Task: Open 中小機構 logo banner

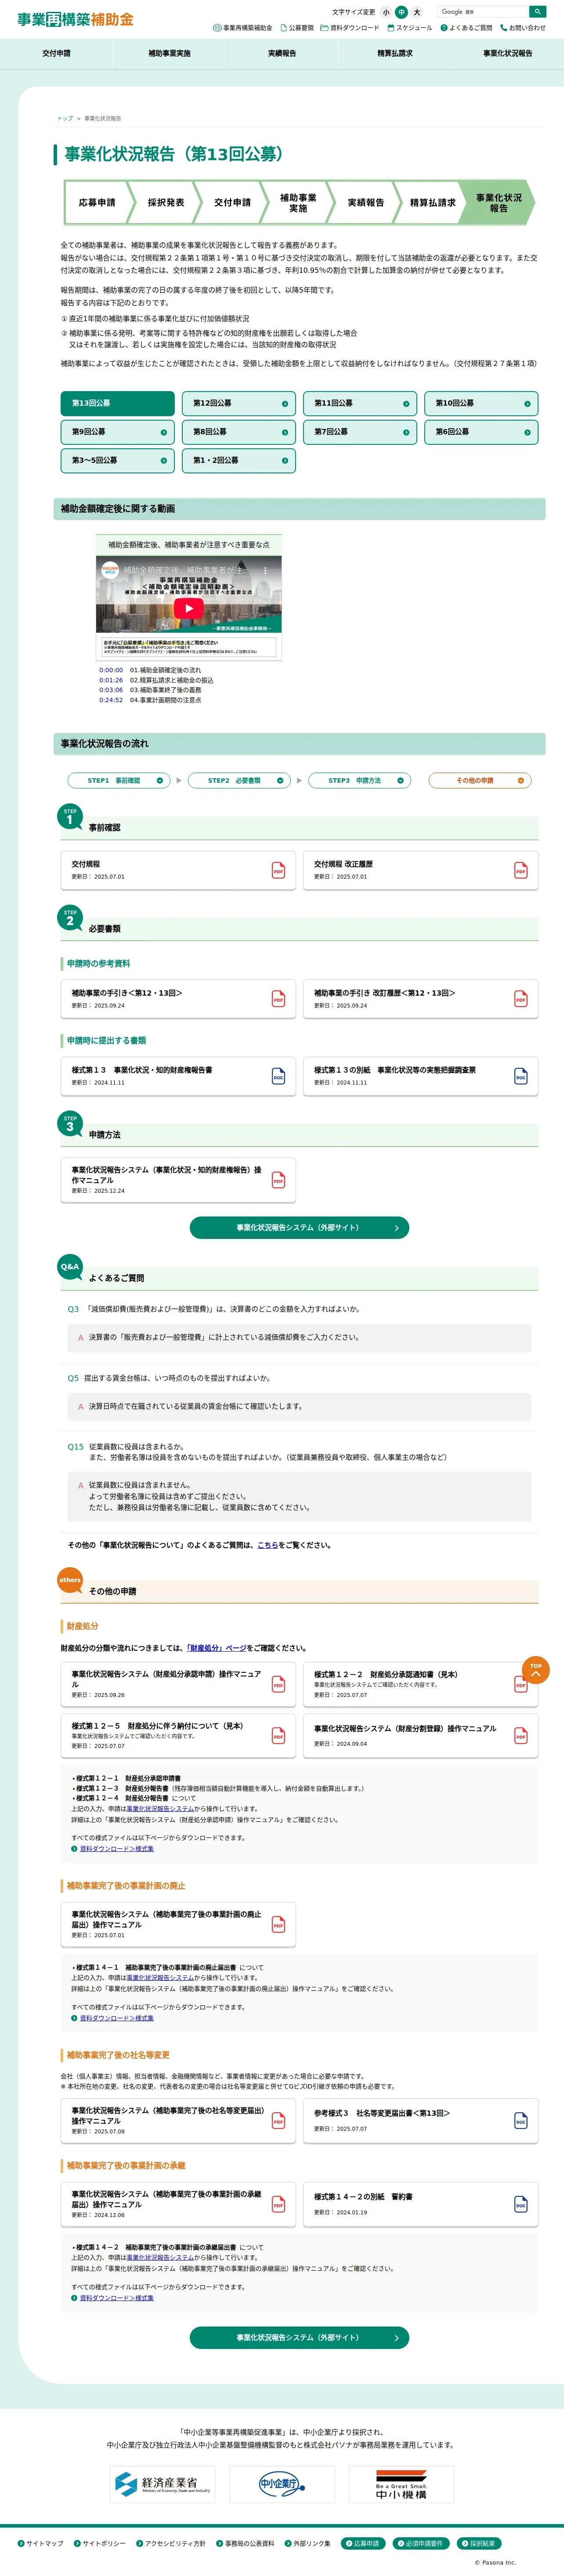Action: tap(401, 2484)
